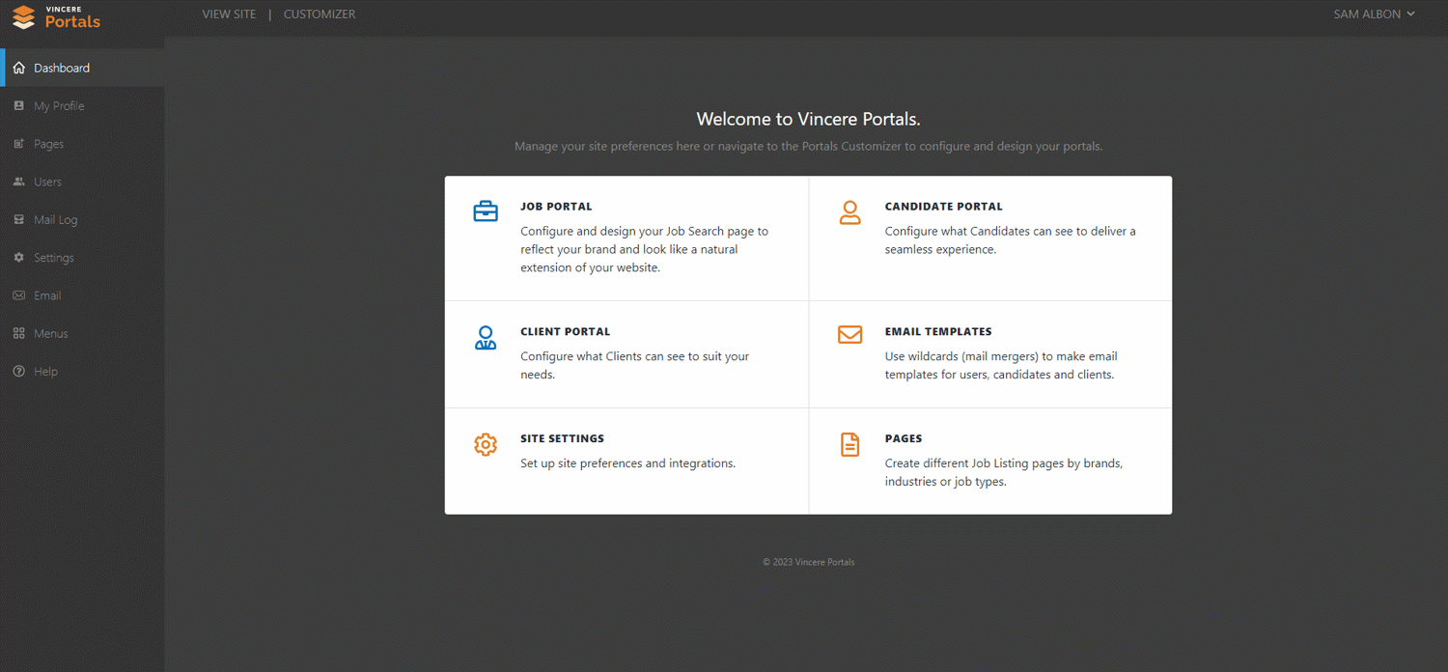Open the Dashboard menu item
The height and width of the screenshot is (672, 1448).
tap(82, 68)
